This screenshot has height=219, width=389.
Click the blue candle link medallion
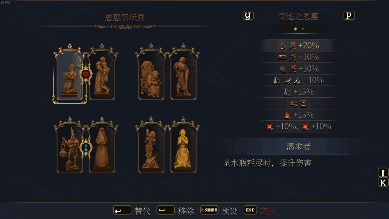(x=86, y=148)
